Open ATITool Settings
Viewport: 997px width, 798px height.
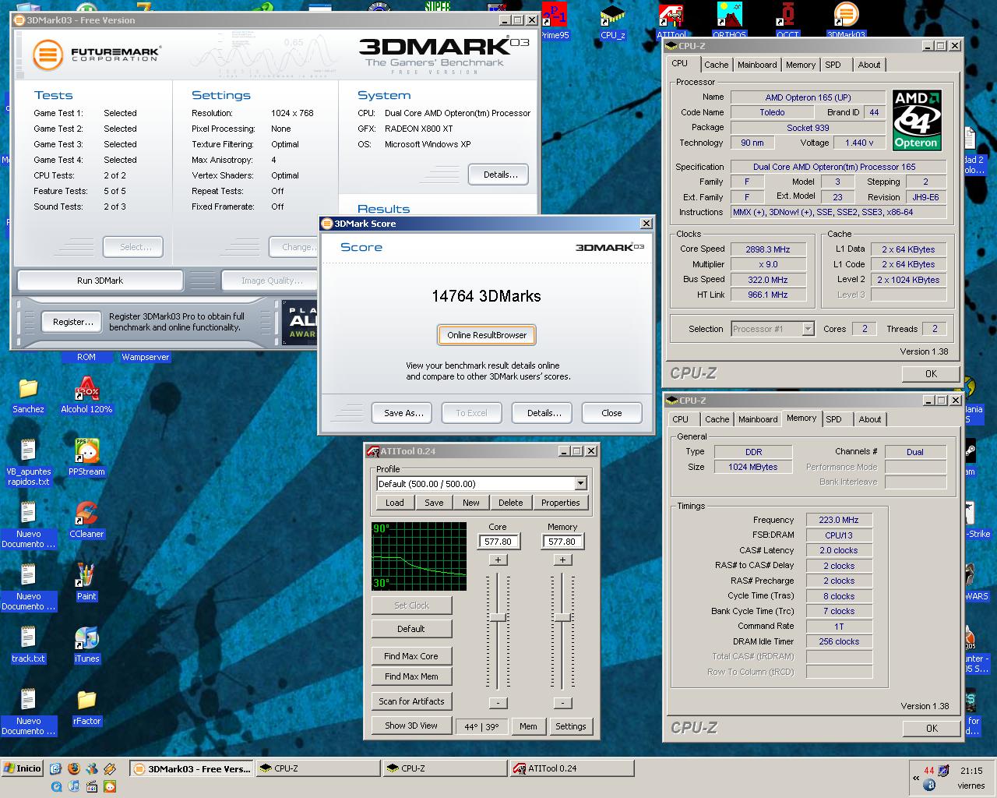click(570, 726)
